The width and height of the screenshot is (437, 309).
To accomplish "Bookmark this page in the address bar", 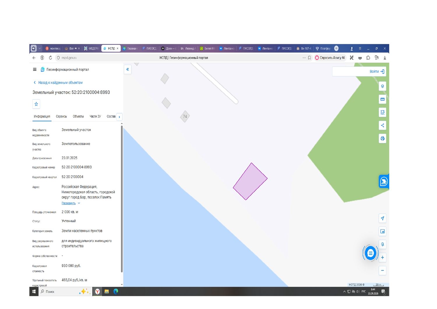I will (309, 58).
